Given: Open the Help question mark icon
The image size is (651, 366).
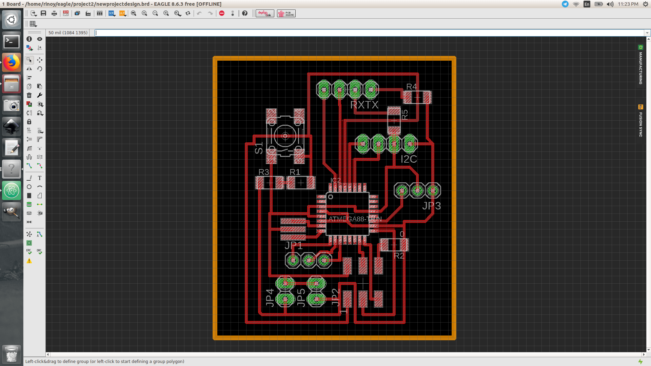Looking at the screenshot, I should [245, 13].
